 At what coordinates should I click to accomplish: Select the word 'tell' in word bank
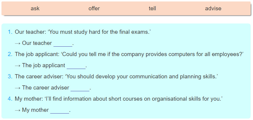click(x=152, y=9)
